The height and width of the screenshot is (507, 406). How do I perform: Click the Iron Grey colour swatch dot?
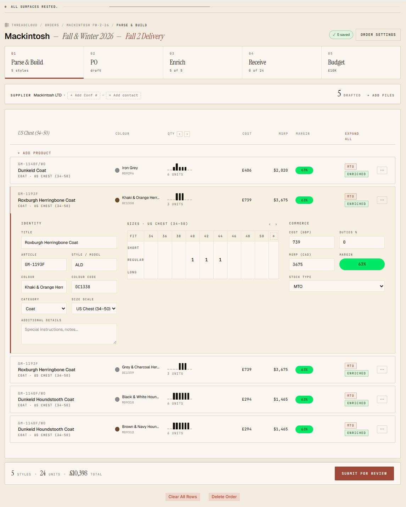117,170
